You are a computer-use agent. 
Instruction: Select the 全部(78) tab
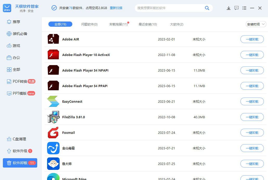tap(60, 24)
